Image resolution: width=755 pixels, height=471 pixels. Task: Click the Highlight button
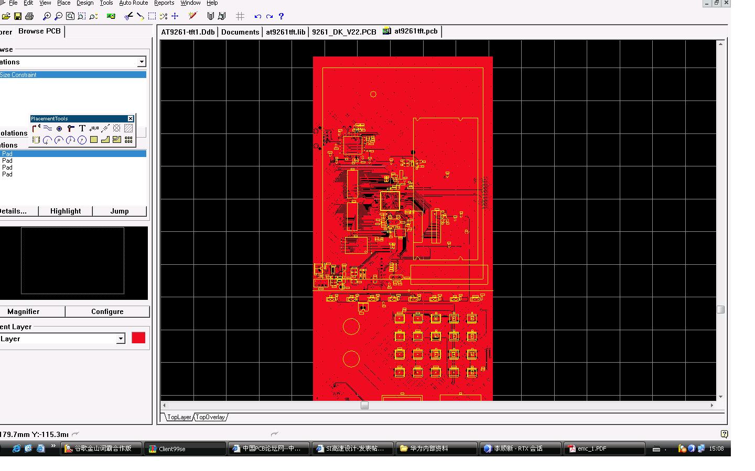coord(66,211)
